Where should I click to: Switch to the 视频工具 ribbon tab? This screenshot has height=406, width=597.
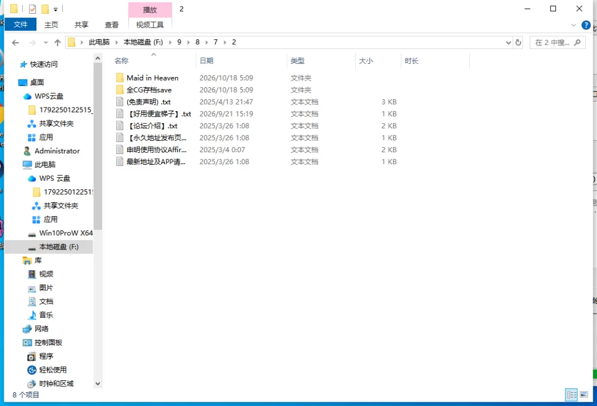(150, 24)
